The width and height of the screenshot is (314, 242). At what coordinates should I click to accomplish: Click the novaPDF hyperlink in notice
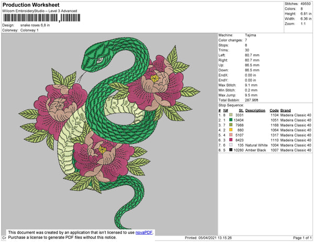[144, 233]
